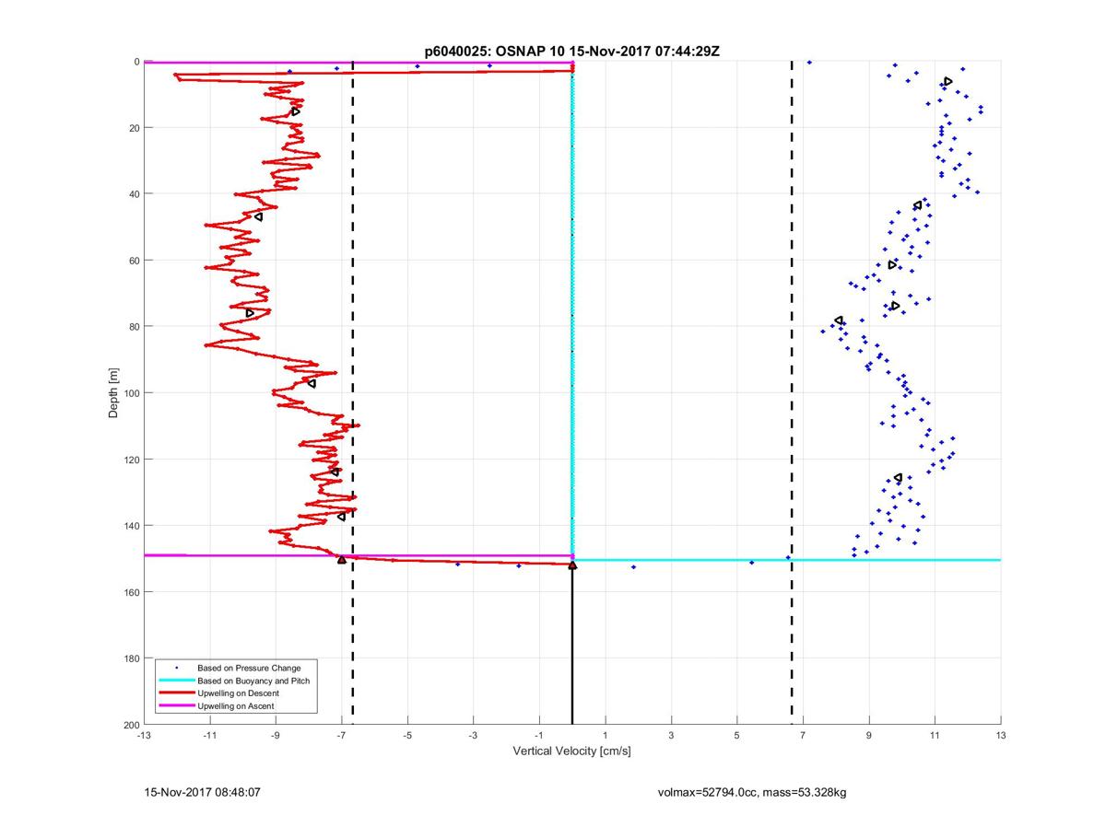Click the depth tick label '20'
Viewport: 1106px width, 815px height.
pos(134,128)
